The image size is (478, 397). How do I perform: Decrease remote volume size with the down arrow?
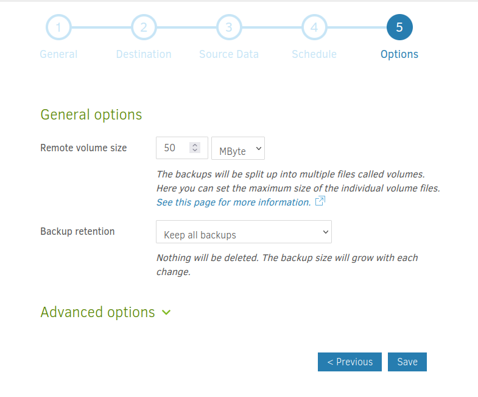195,151
